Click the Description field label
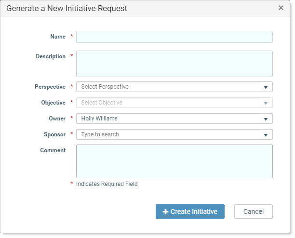 (x=51, y=56)
